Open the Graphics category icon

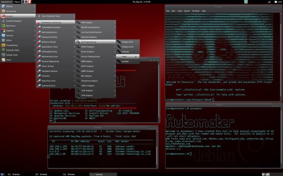3,30
